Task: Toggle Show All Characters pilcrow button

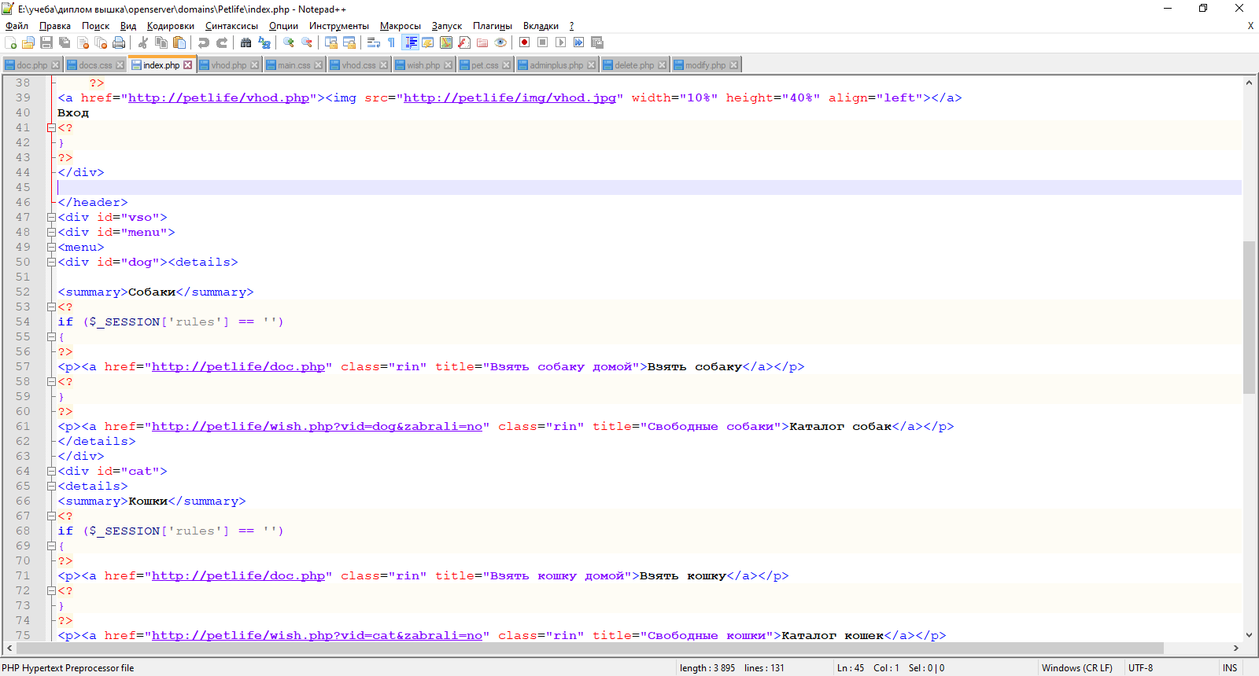Action: click(x=391, y=42)
